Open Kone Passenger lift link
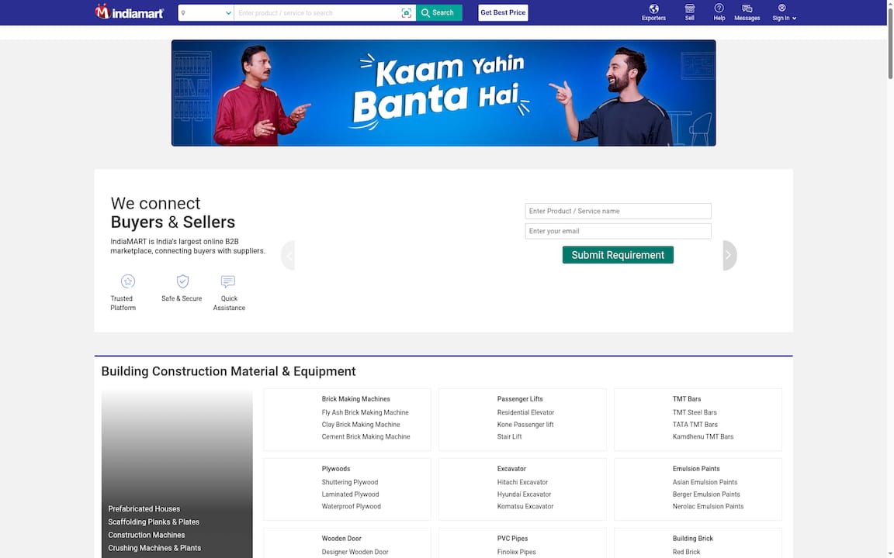 point(525,425)
